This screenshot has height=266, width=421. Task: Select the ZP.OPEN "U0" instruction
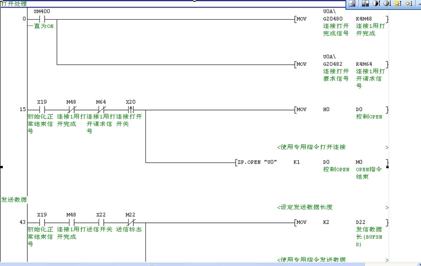pyautogui.click(x=257, y=163)
